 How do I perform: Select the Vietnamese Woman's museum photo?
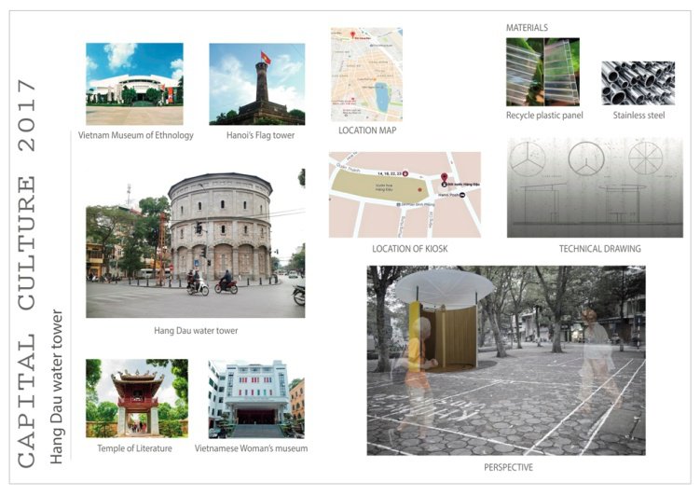click(x=256, y=399)
